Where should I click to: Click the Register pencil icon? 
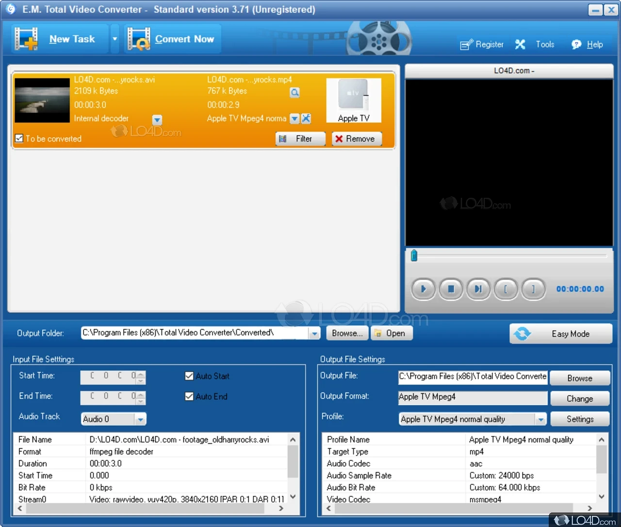[466, 45]
